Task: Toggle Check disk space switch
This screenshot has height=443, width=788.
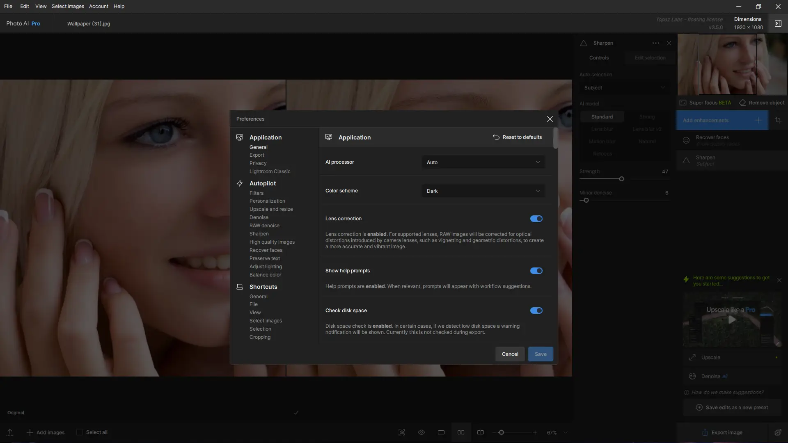Action: [536, 311]
